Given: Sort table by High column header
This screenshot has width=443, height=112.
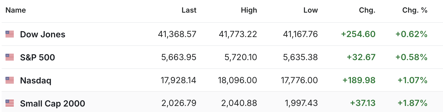Looking at the screenshot, I should (x=249, y=10).
